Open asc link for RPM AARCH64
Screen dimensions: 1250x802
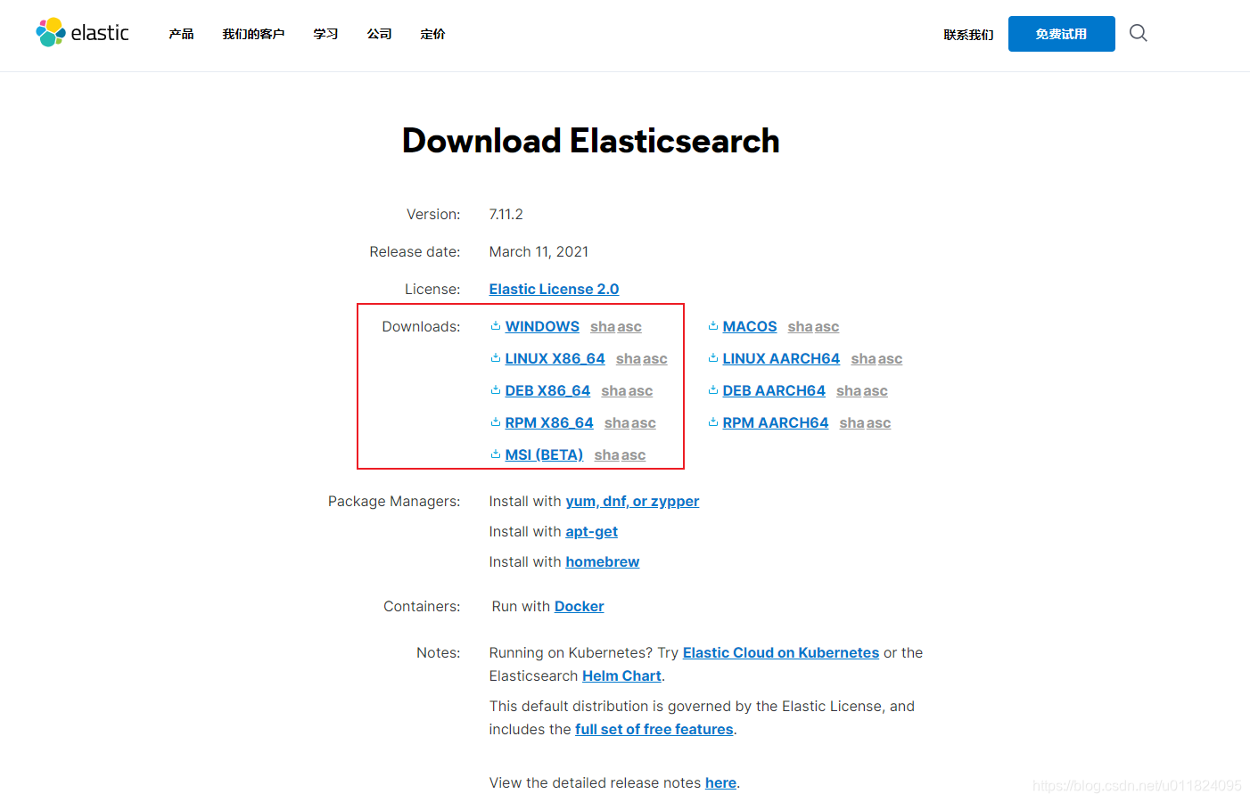tap(878, 423)
